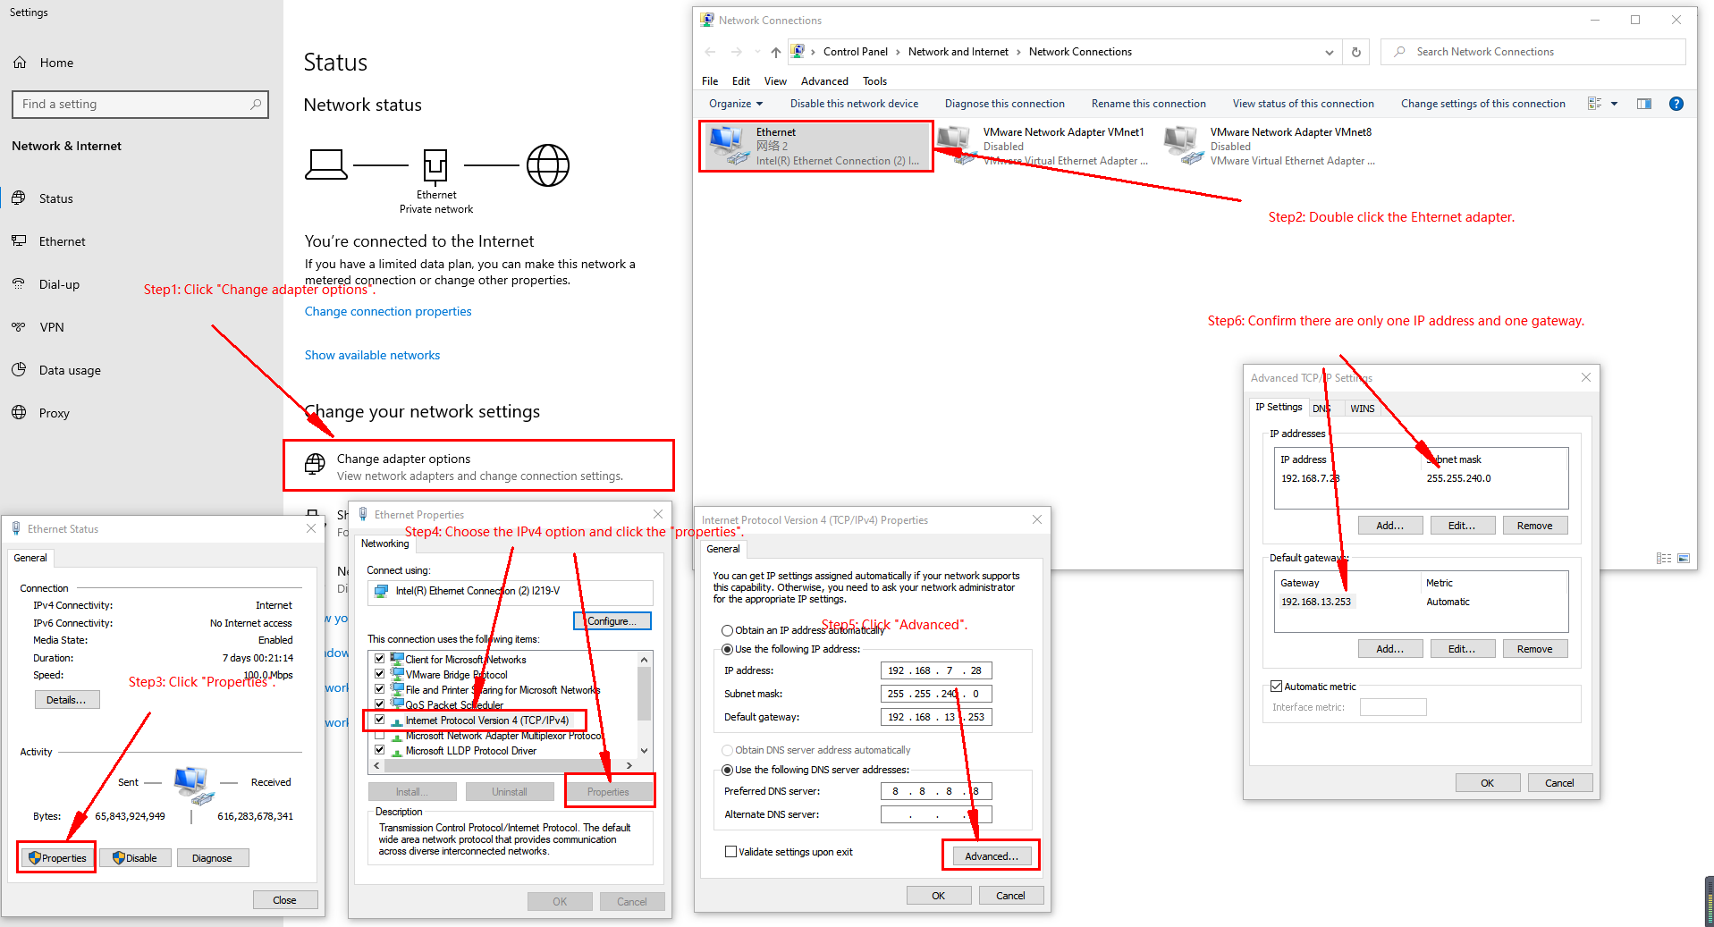This screenshot has width=1714, height=927.
Task: Select the Status globe icon in sidebar
Action: (19, 198)
